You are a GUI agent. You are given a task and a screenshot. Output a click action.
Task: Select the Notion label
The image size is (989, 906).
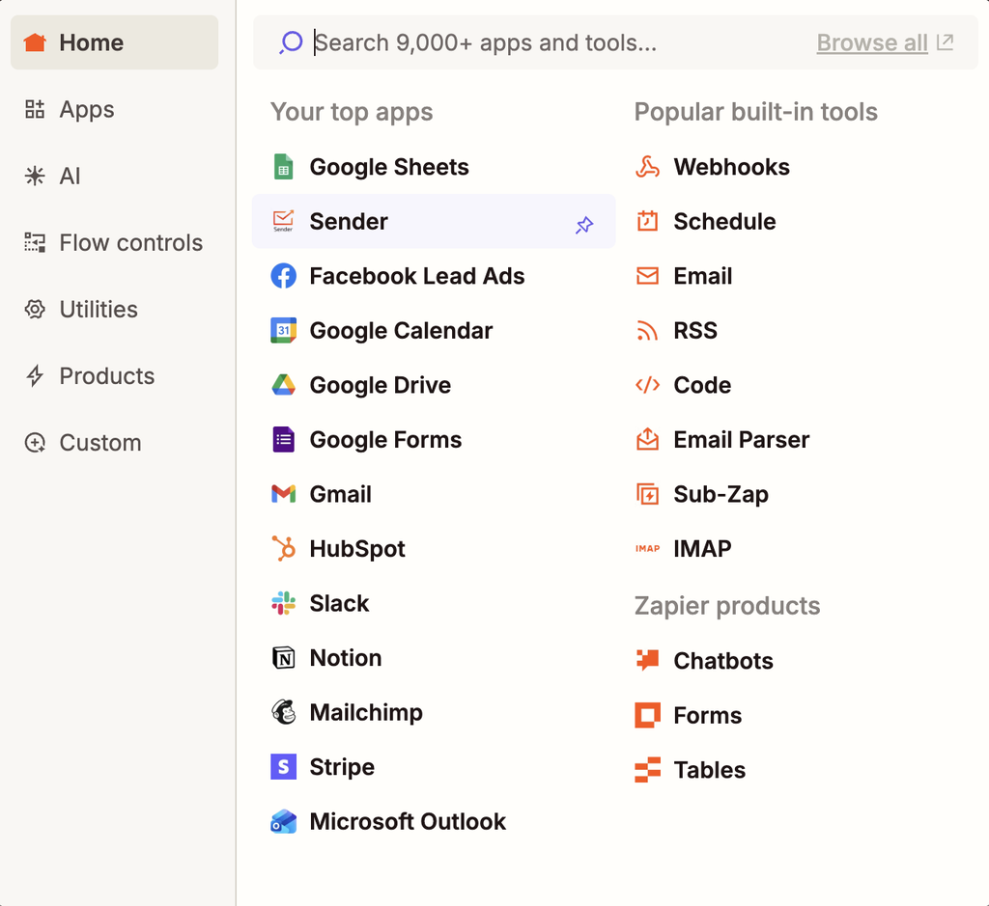pyautogui.click(x=346, y=658)
